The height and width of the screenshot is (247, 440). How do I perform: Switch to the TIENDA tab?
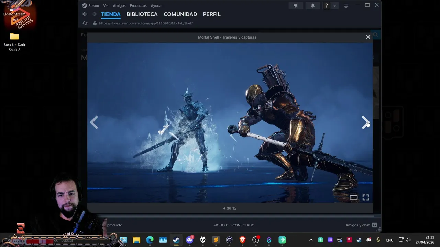[x=111, y=14]
